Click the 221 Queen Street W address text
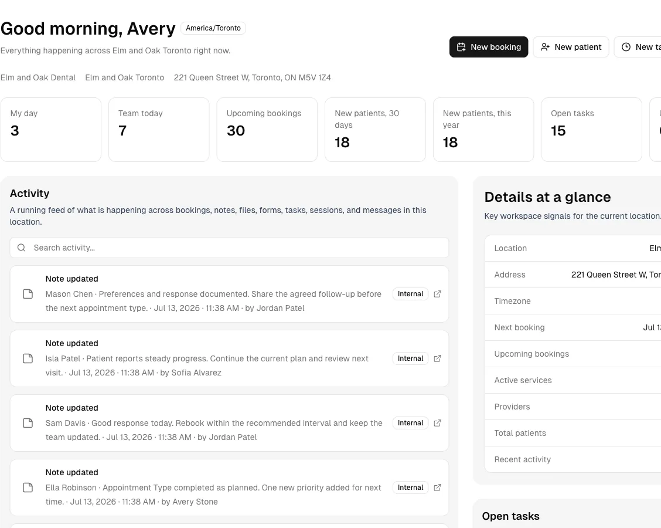The height and width of the screenshot is (528, 661). point(252,77)
